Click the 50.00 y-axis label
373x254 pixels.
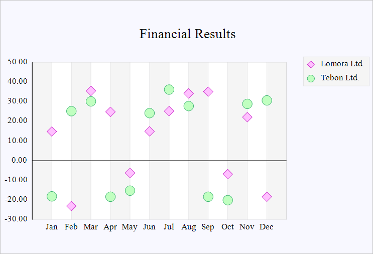[x=18, y=62]
